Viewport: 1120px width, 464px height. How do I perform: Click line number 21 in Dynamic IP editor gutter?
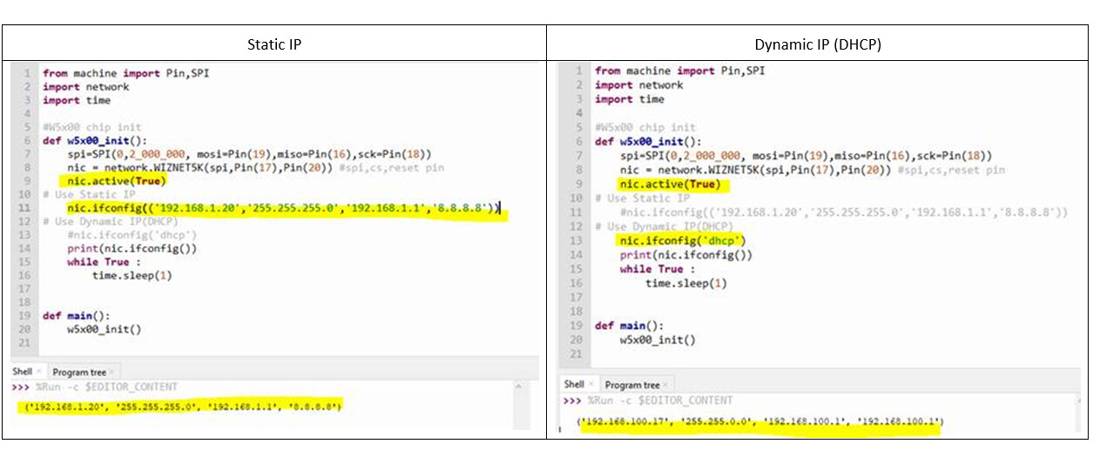coord(576,354)
